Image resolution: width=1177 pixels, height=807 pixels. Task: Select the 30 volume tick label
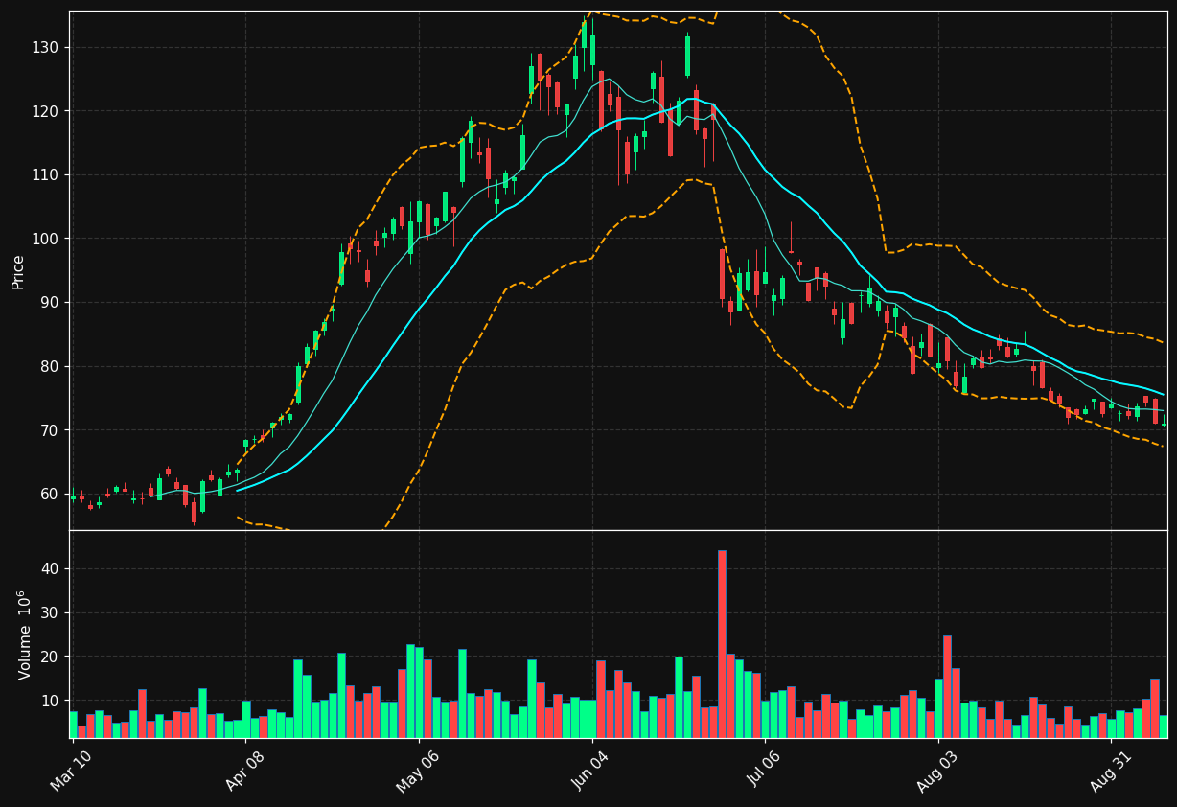click(x=49, y=613)
